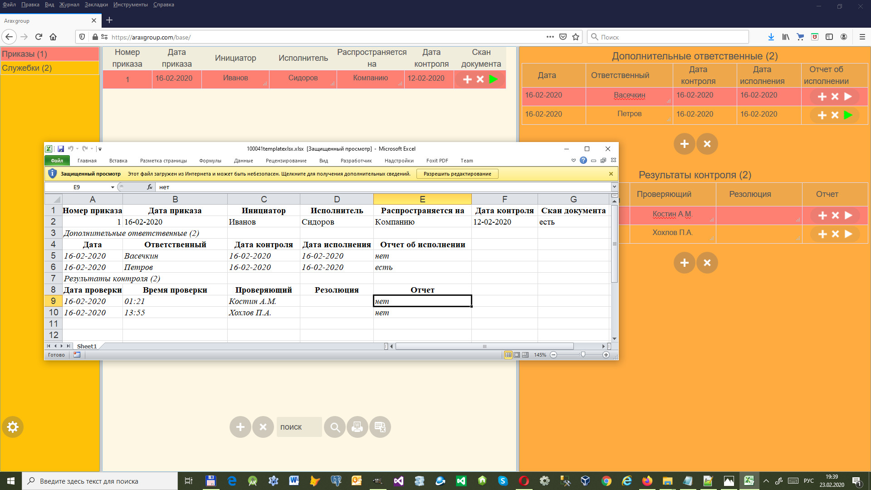The width and height of the screenshot is (871, 490).
Task: Open the Формулы ribbon tab
Action: 210,161
